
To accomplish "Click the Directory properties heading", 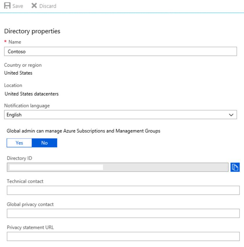I will (32, 31).
